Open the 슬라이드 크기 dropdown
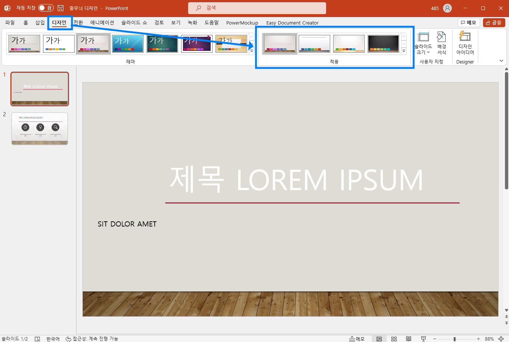The height and width of the screenshot is (342, 509). click(423, 43)
